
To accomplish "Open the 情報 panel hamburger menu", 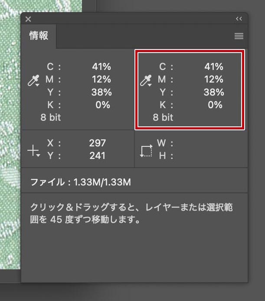I will (x=239, y=36).
